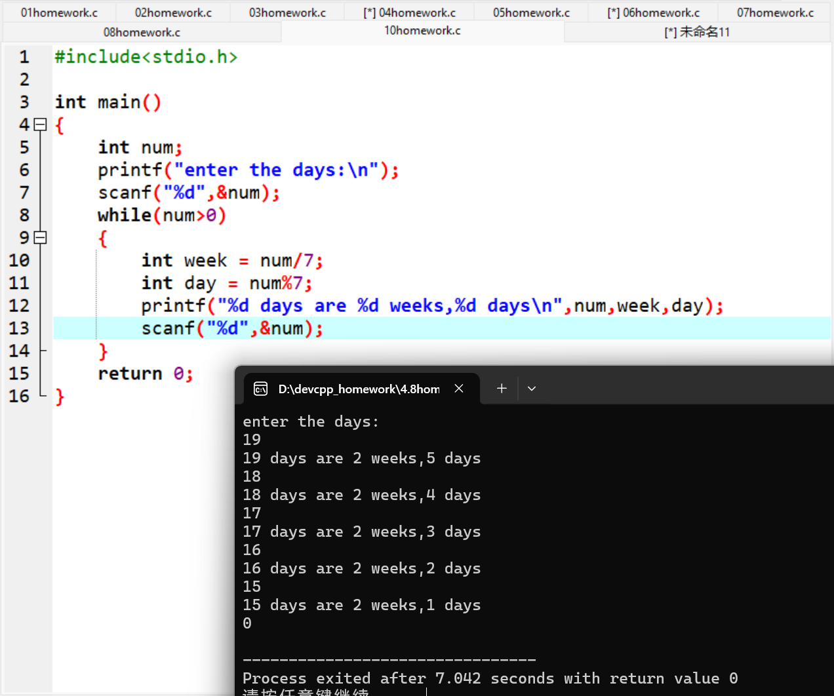Click line number 1 in the gutter
The image size is (834, 696).
click(x=24, y=57)
